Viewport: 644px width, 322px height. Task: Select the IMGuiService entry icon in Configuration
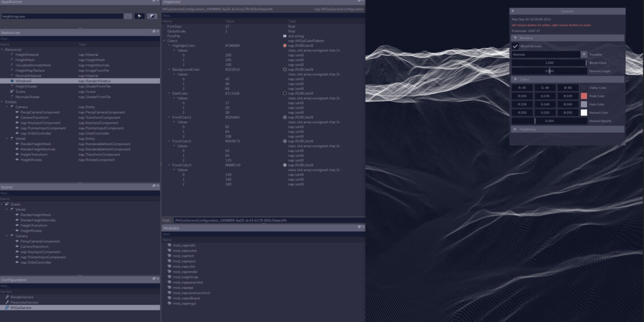click(7, 308)
